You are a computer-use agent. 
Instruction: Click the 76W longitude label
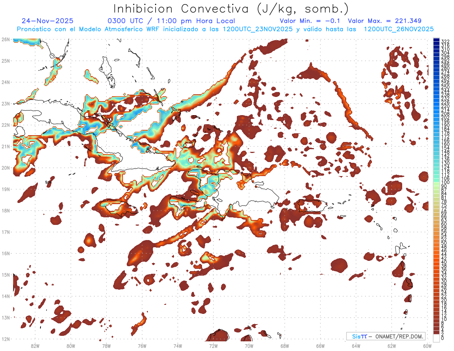142,346
